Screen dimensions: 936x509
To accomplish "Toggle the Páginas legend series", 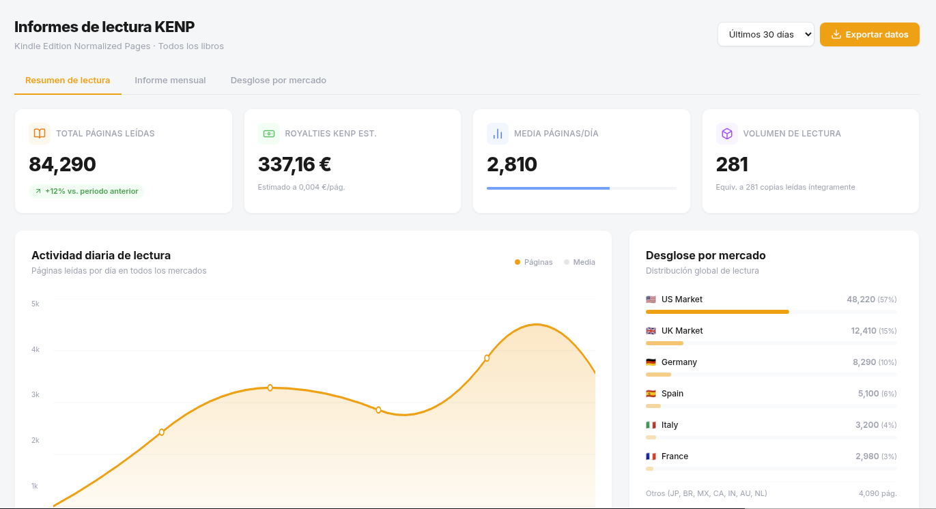I will point(534,262).
